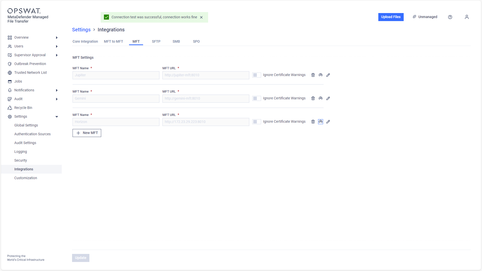The image size is (482, 271).
Task: Expand the Users menu arrow
Action: tap(57, 46)
